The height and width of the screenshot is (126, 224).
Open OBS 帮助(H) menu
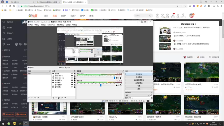(x=74, y=25)
